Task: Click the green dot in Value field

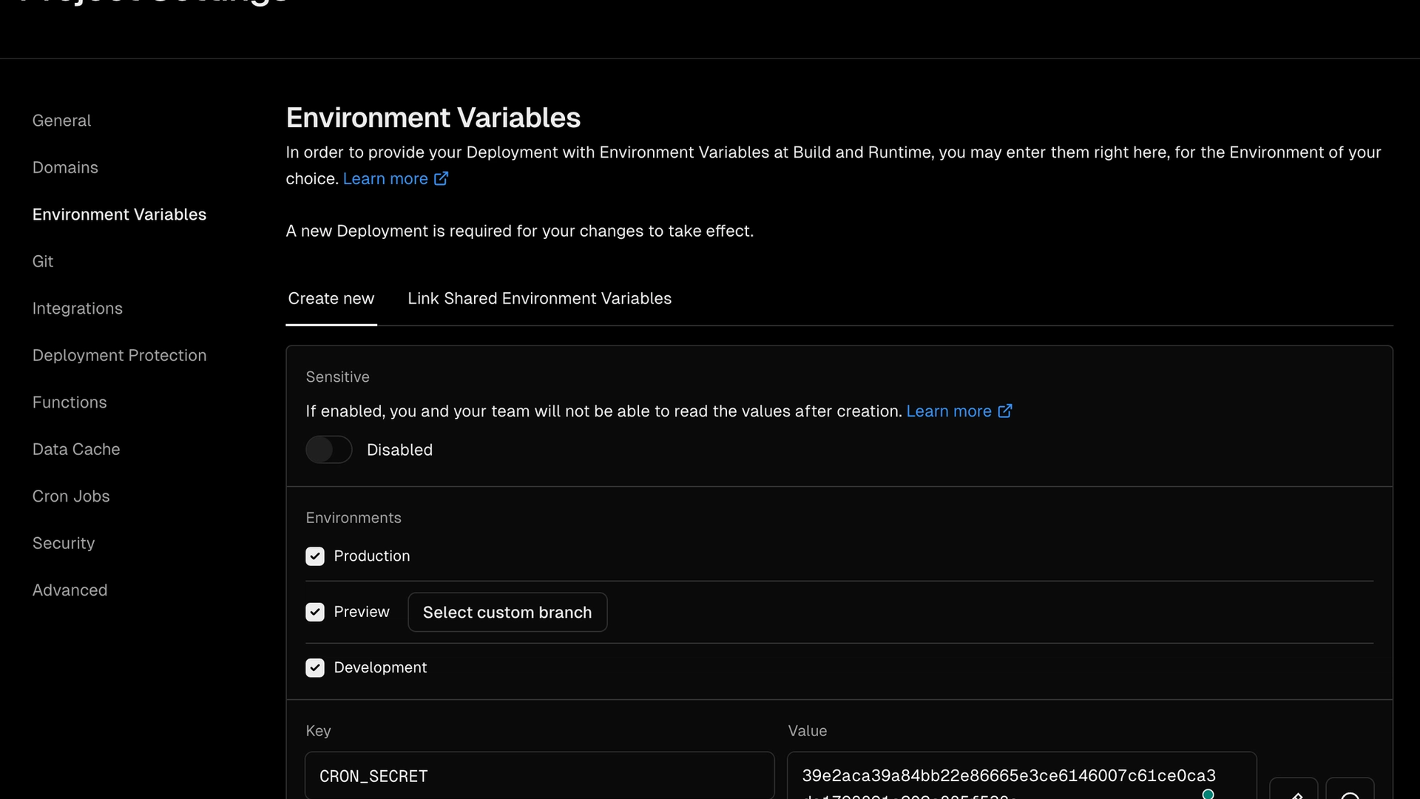Action: [1208, 794]
